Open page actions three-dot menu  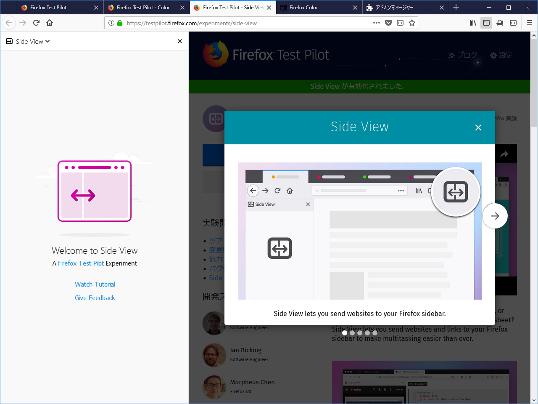(377, 23)
